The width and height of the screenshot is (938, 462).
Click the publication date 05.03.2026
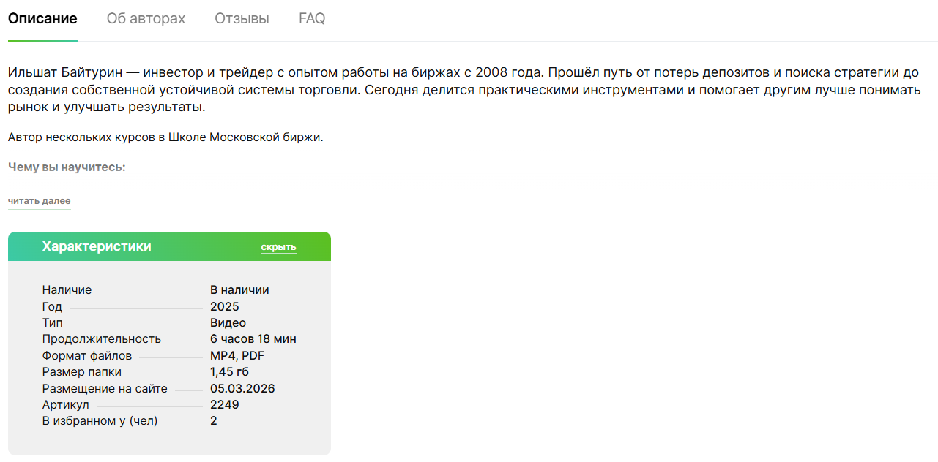(242, 389)
